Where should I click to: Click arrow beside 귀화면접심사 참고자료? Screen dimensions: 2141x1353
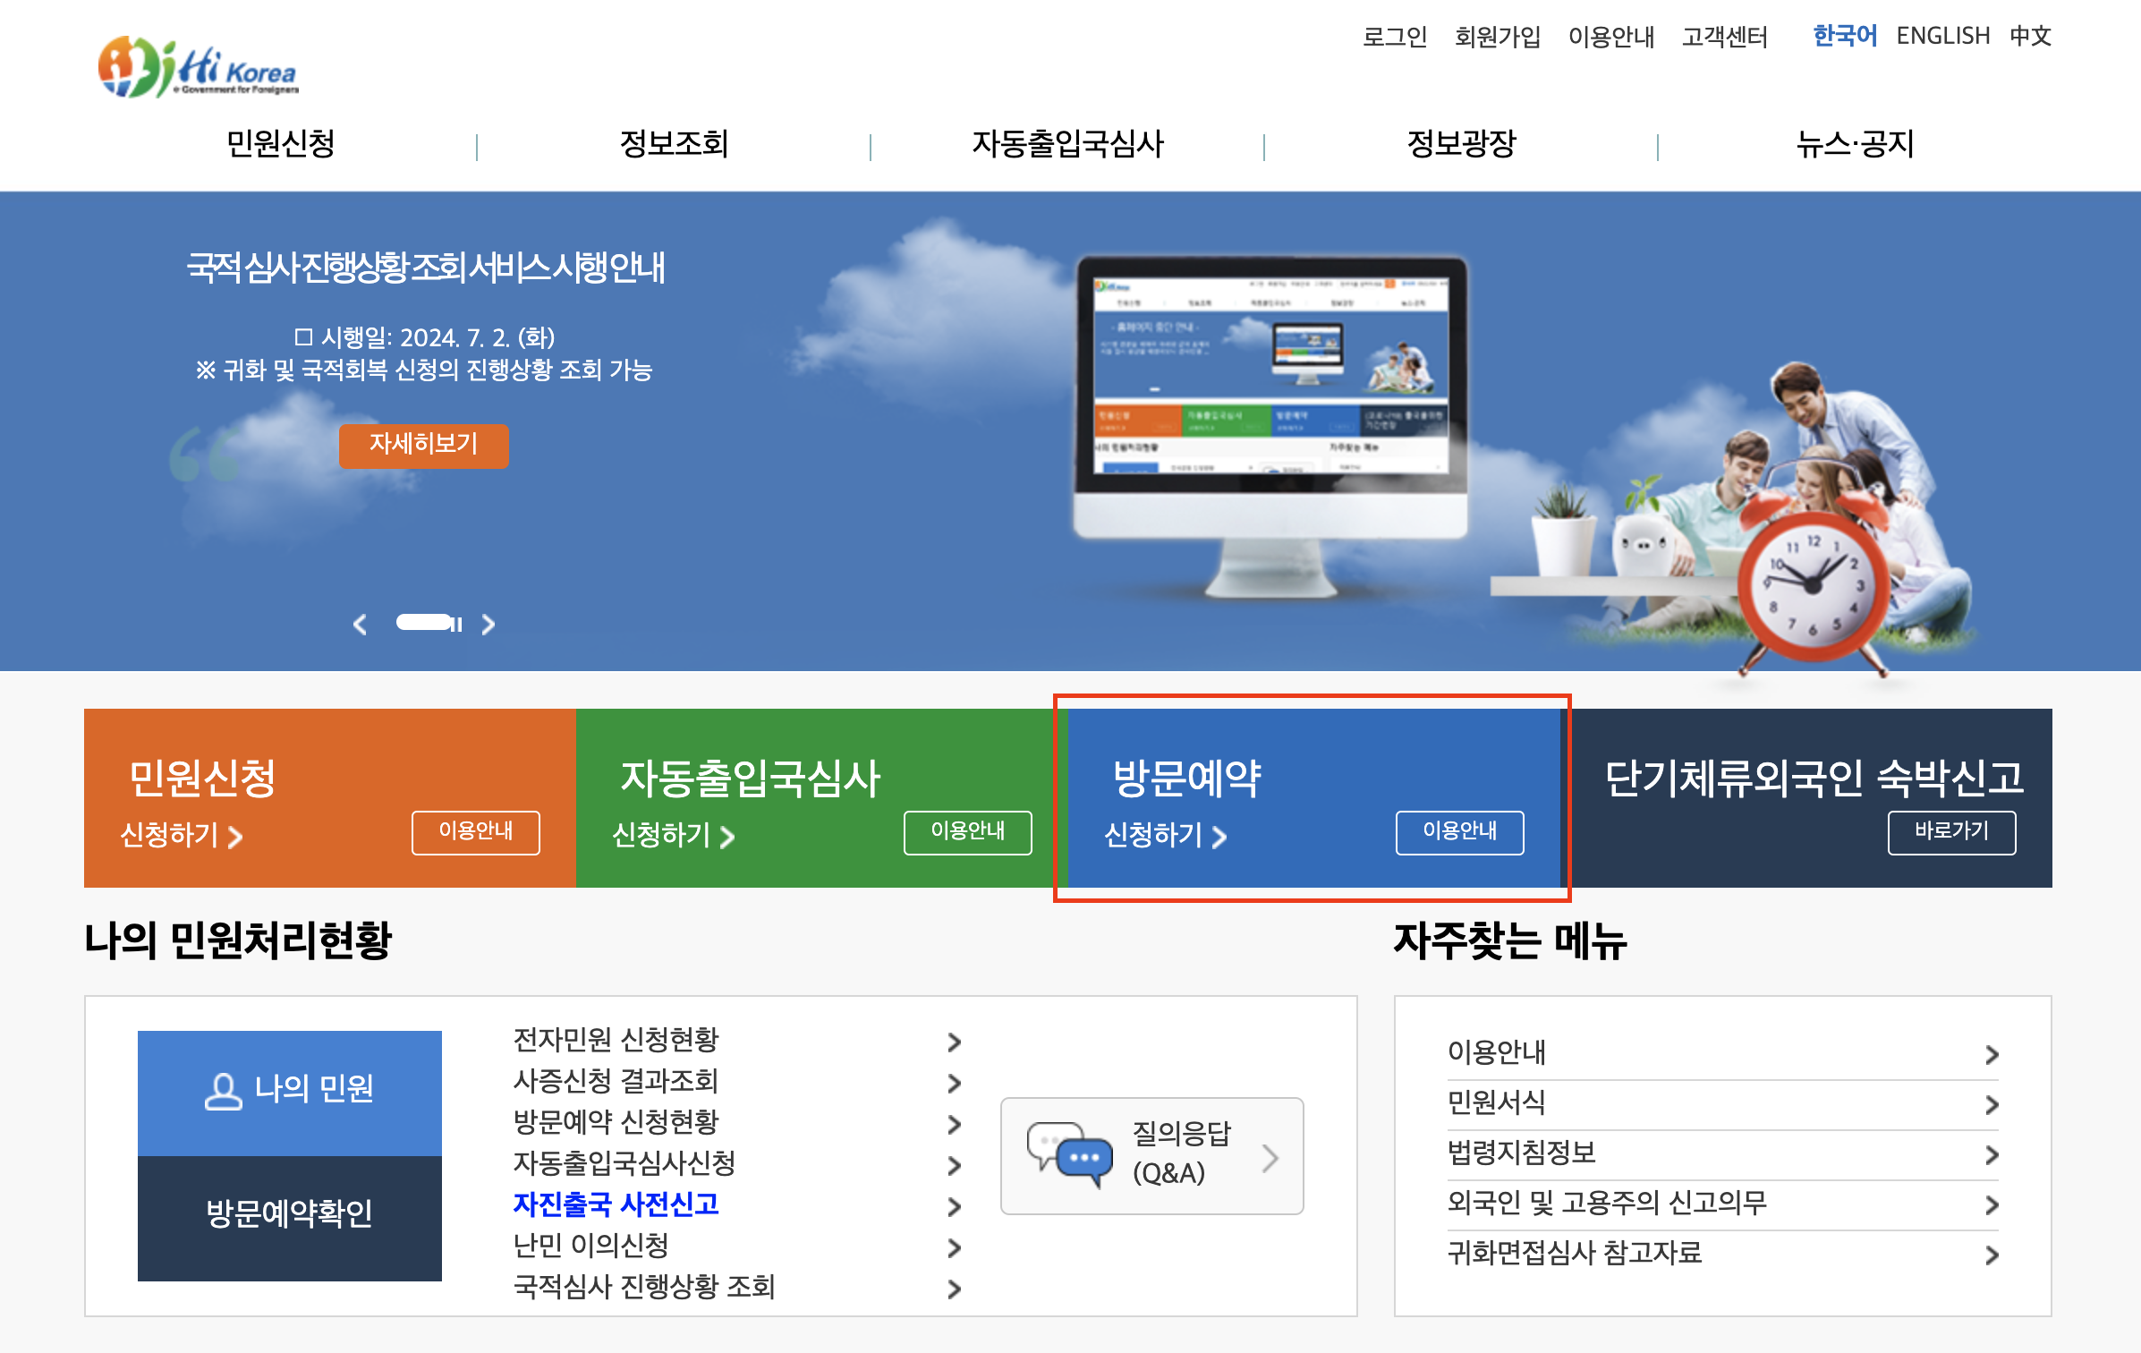pos(1991,1255)
